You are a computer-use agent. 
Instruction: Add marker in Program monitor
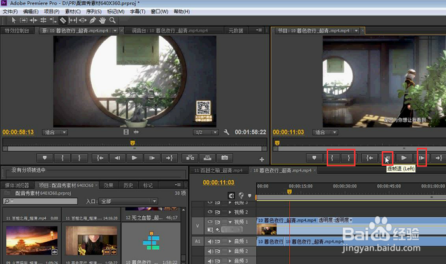pos(314,158)
